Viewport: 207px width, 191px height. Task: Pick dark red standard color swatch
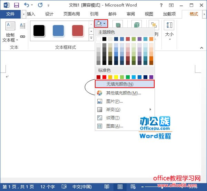pos(98,77)
